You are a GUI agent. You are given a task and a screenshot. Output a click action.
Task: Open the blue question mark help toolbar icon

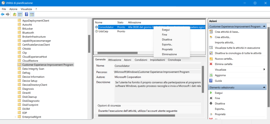tap(26, 14)
